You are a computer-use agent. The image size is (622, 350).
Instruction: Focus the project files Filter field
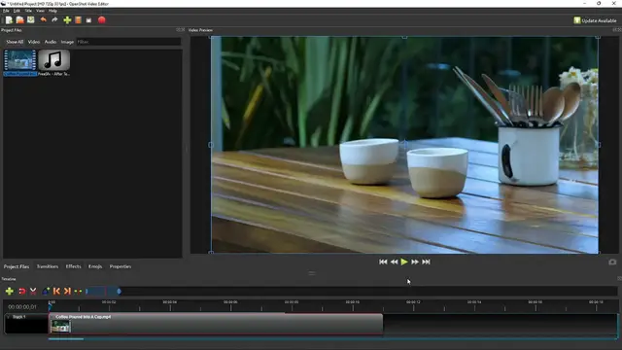[x=128, y=42]
